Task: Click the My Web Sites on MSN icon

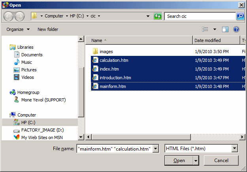Action: 17,137
